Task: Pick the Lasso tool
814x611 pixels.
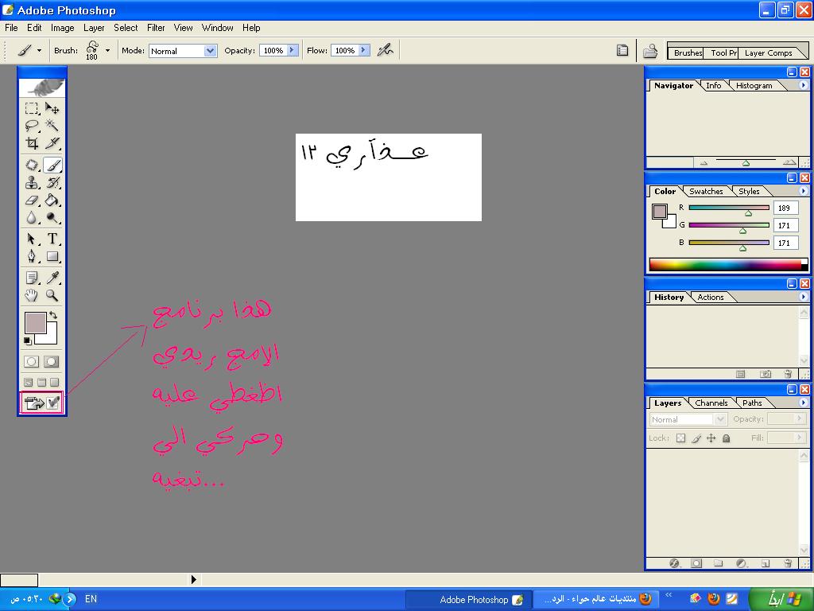Action: (32, 126)
